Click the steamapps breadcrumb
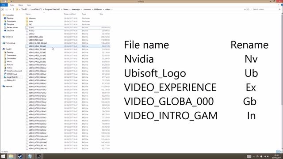 [x=76, y=9]
